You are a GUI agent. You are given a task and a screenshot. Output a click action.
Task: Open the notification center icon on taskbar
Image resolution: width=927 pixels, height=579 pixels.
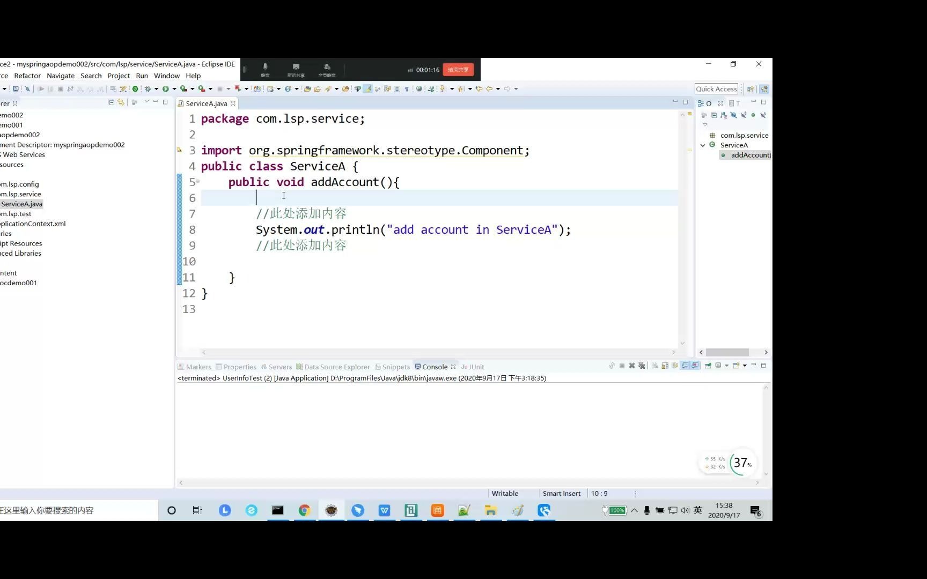click(x=755, y=511)
